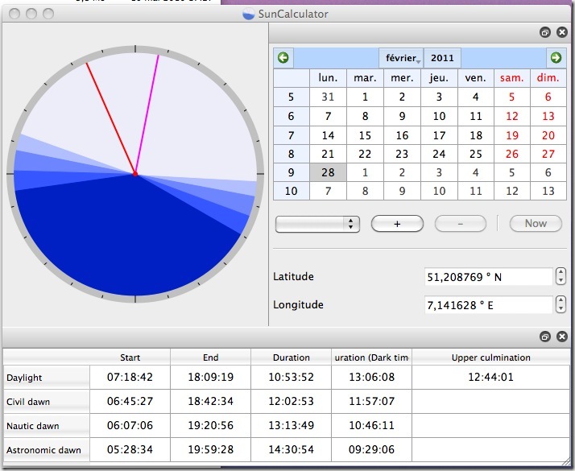
Task: Click the Daylight start cell 07:18:42
Action: 130,377
